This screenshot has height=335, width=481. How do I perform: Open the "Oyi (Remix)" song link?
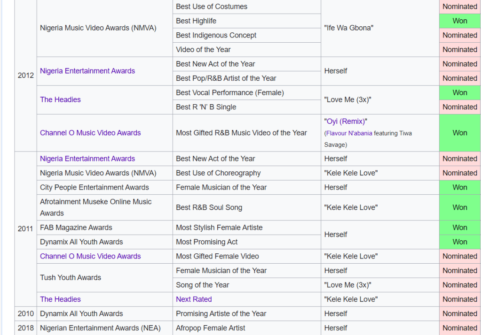point(346,122)
